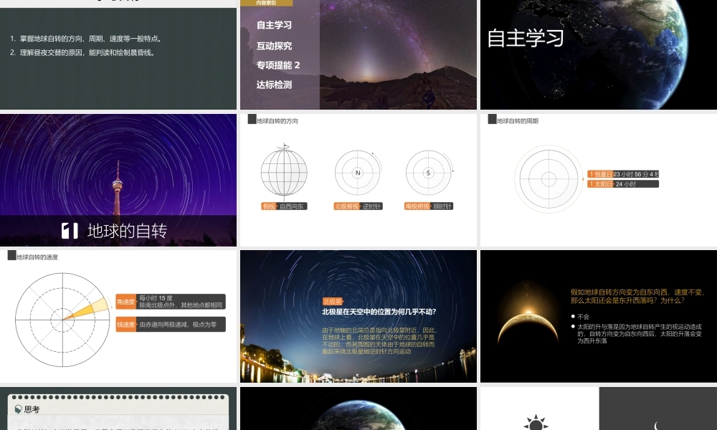Viewport: 717px width, 430px height.
Task: Click the 24 小时 value
Action: click(626, 184)
